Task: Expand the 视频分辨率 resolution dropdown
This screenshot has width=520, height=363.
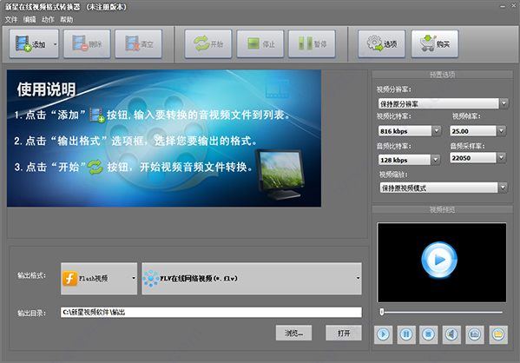Action: (504, 103)
